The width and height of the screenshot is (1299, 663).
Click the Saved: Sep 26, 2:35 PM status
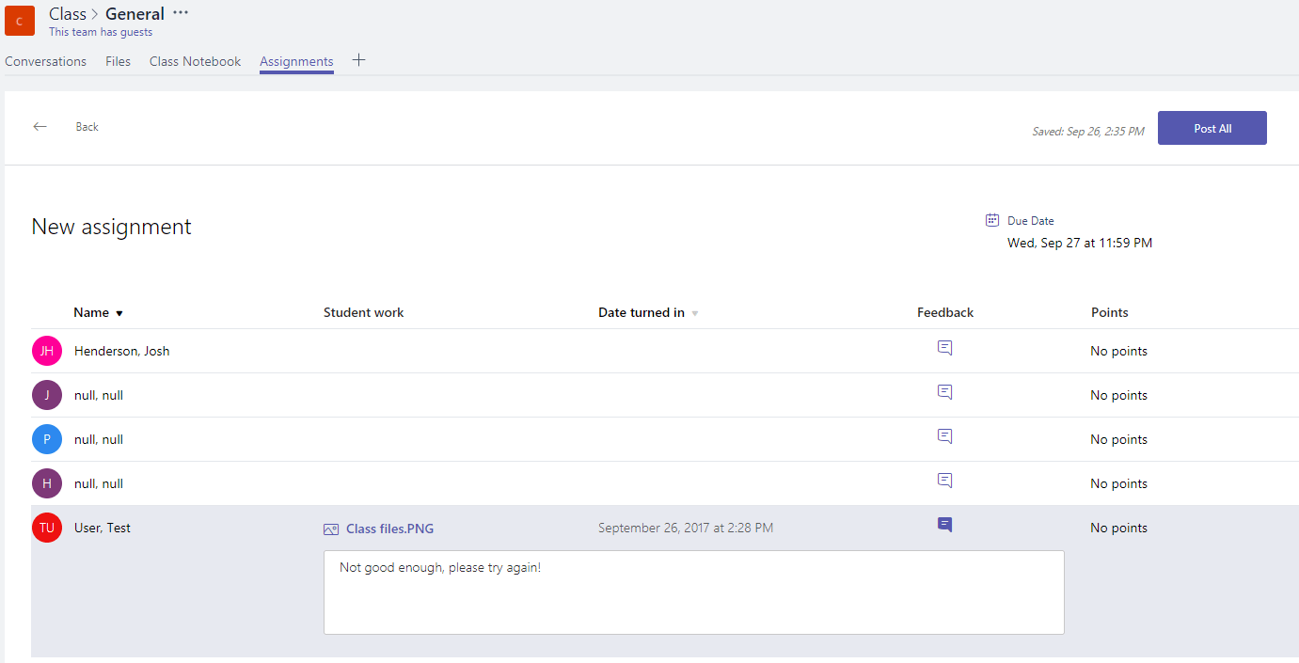pos(1088,132)
